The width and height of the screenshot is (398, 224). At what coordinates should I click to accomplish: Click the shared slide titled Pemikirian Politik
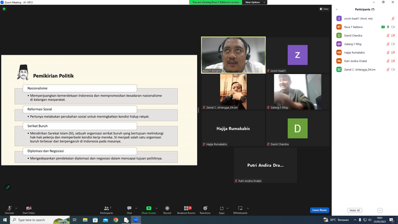pyautogui.click(x=99, y=110)
